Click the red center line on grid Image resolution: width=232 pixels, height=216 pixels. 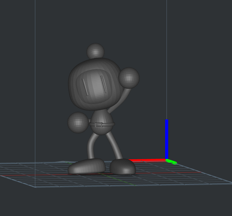[x=39, y=175]
